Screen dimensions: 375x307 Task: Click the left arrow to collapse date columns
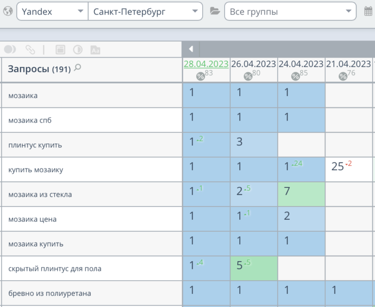pos(191,49)
